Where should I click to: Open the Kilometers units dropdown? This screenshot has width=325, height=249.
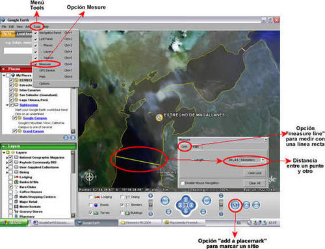[x=253, y=160]
